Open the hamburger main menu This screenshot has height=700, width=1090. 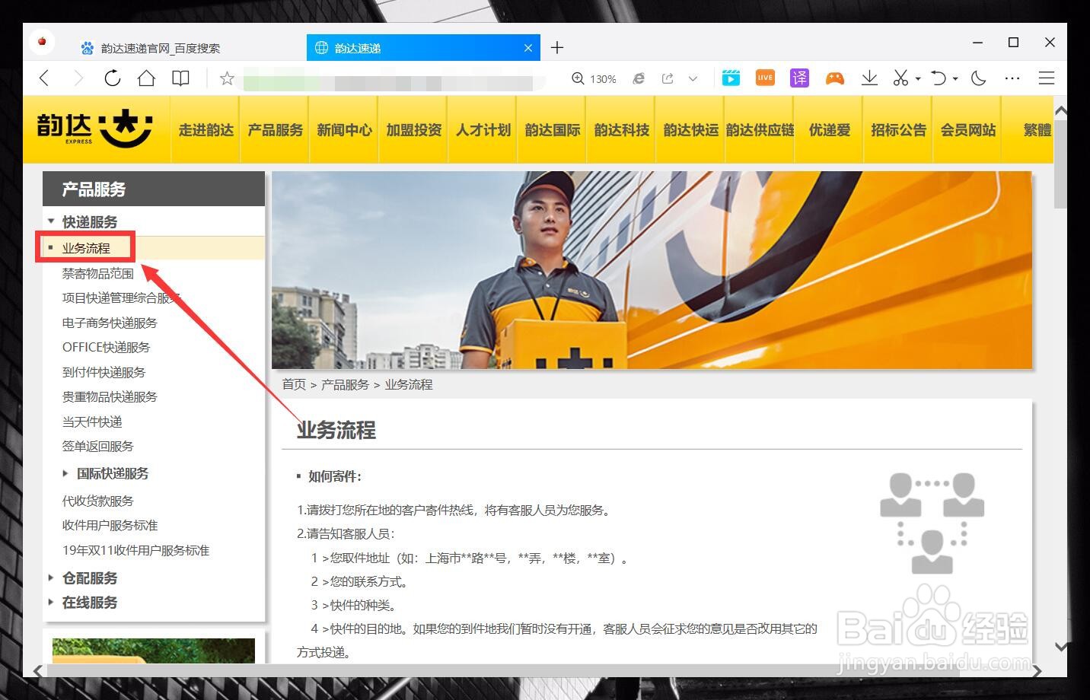click(1047, 78)
